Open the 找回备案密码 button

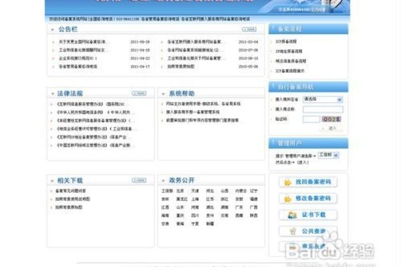(x=308, y=182)
